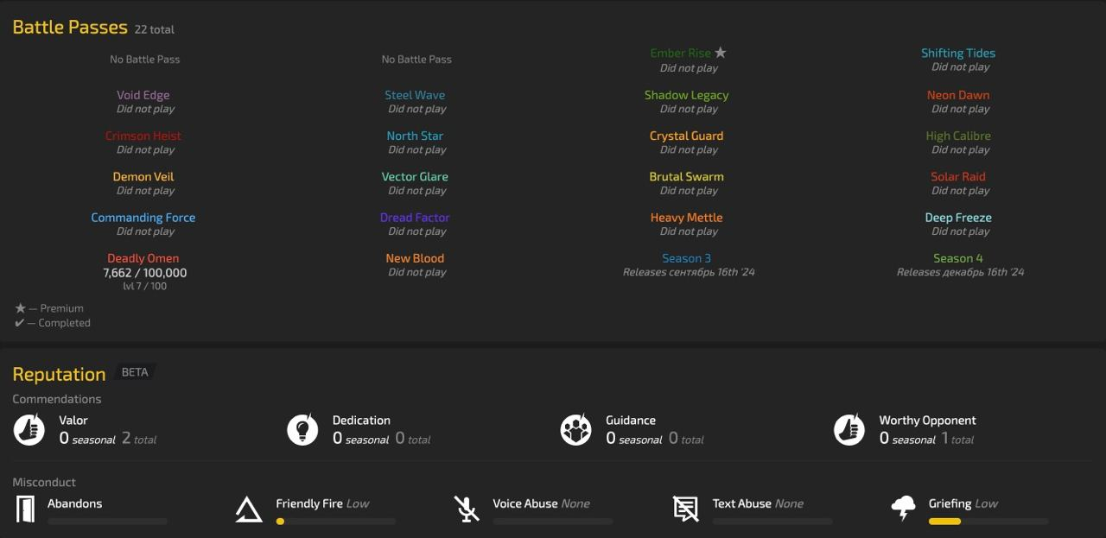
Task: Click the Voice Abuse misconduct bar
Action: 553,522
